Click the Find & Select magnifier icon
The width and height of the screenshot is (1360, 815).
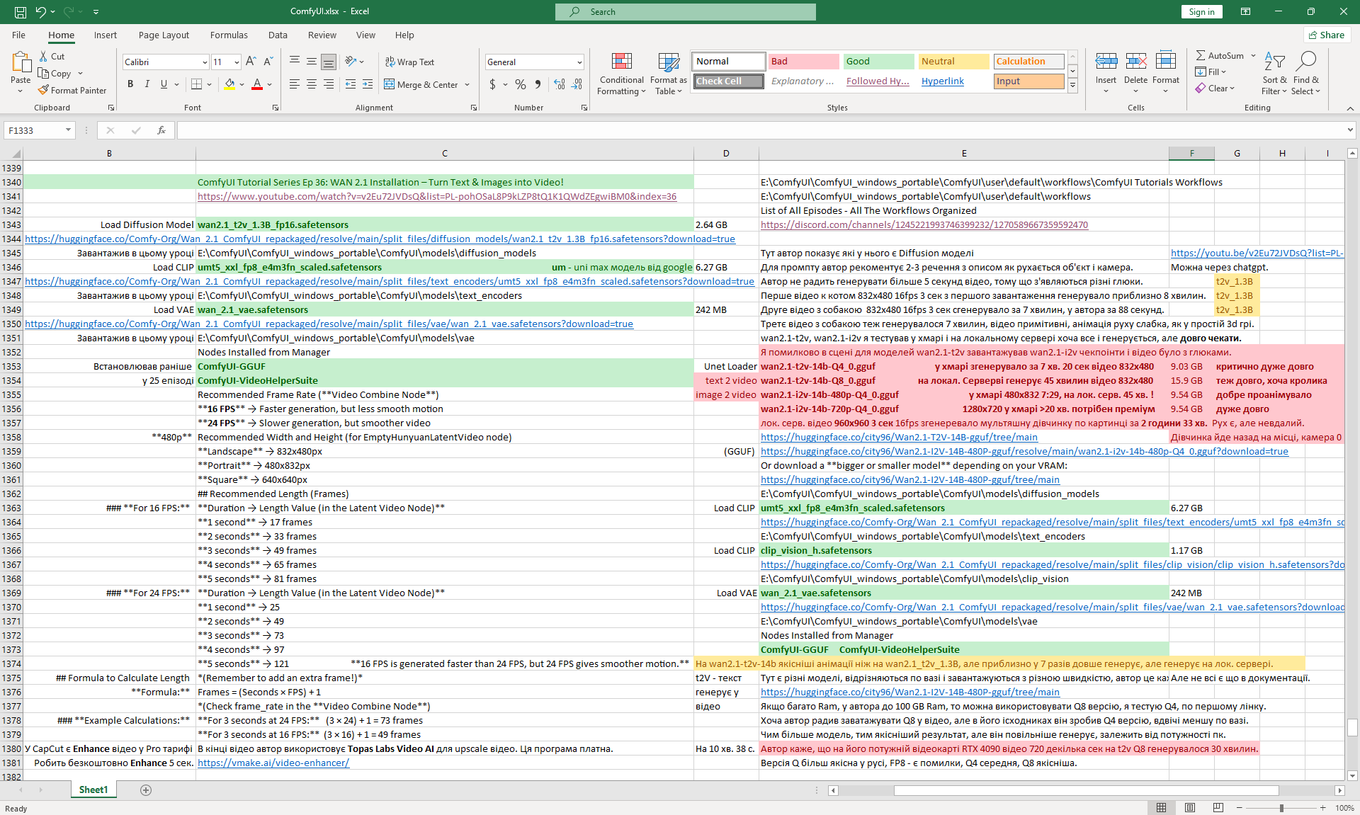1305,62
